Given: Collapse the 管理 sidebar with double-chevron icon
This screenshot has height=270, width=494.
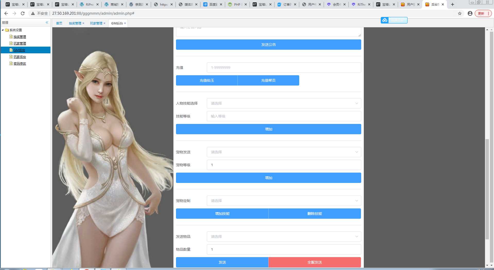Looking at the screenshot, I should (x=47, y=23).
